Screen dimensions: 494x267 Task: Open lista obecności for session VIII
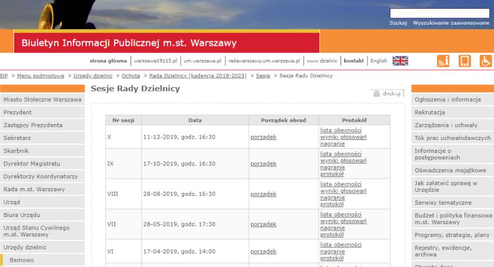[x=341, y=184]
